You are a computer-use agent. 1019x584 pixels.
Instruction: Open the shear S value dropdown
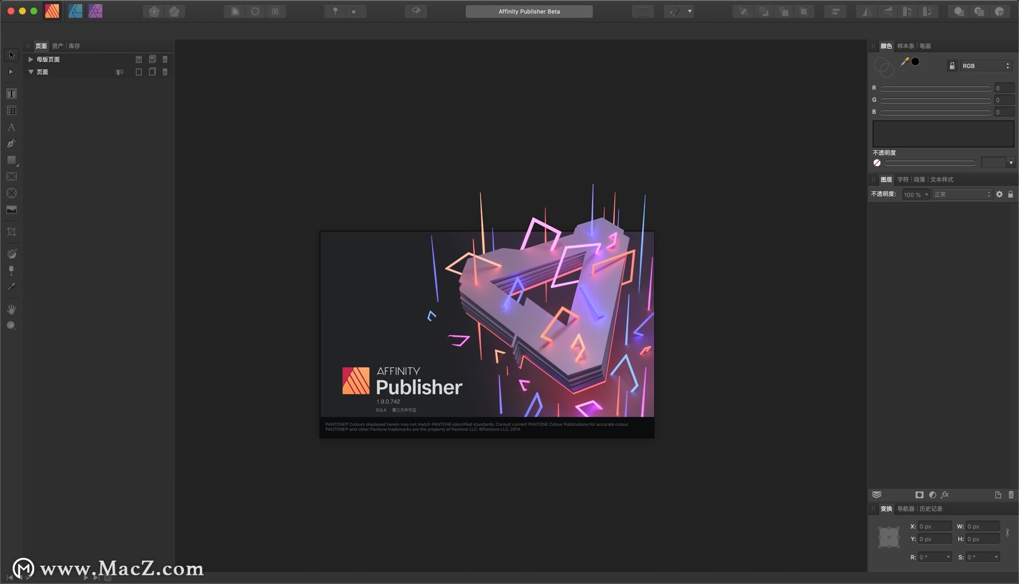click(x=996, y=557)
